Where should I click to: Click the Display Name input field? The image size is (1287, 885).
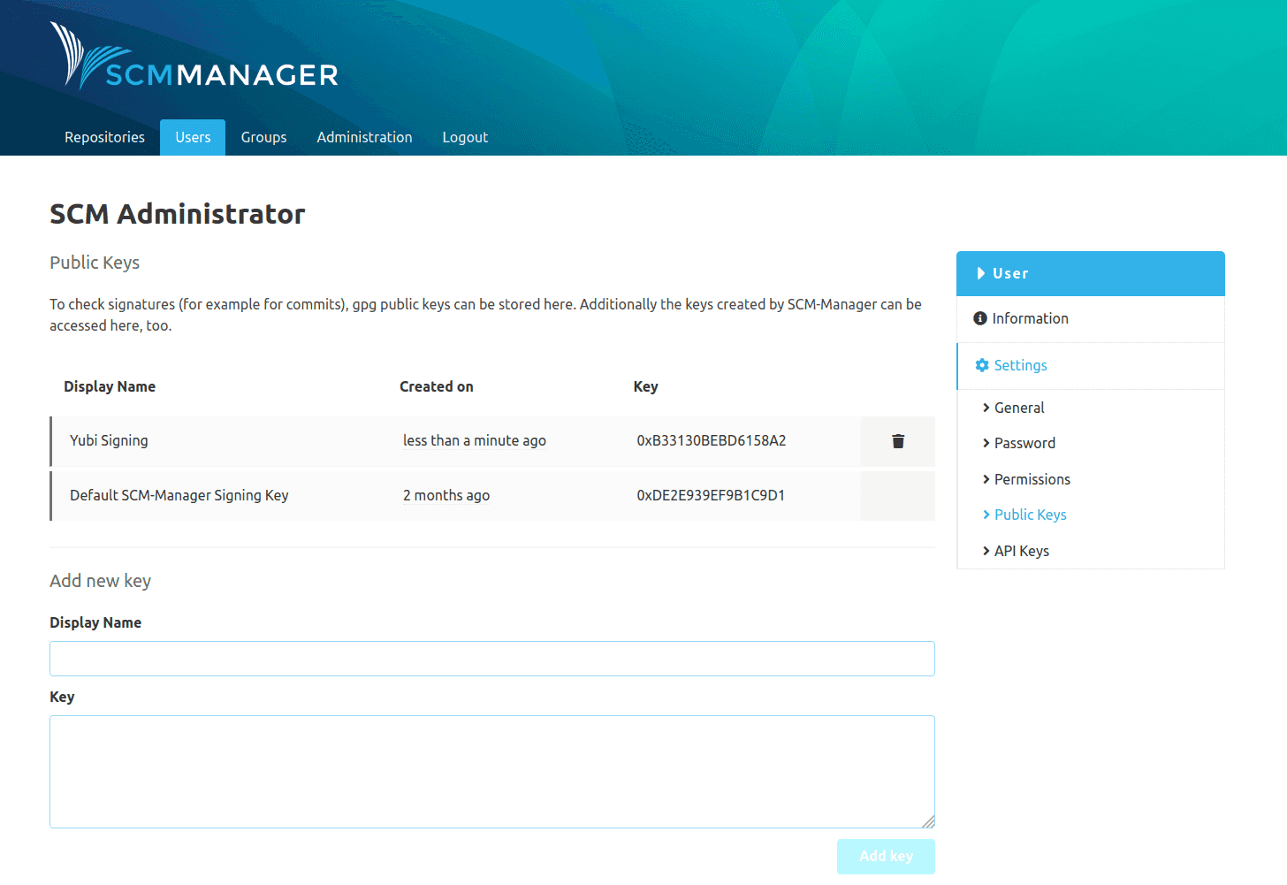[x=491, y=658]
